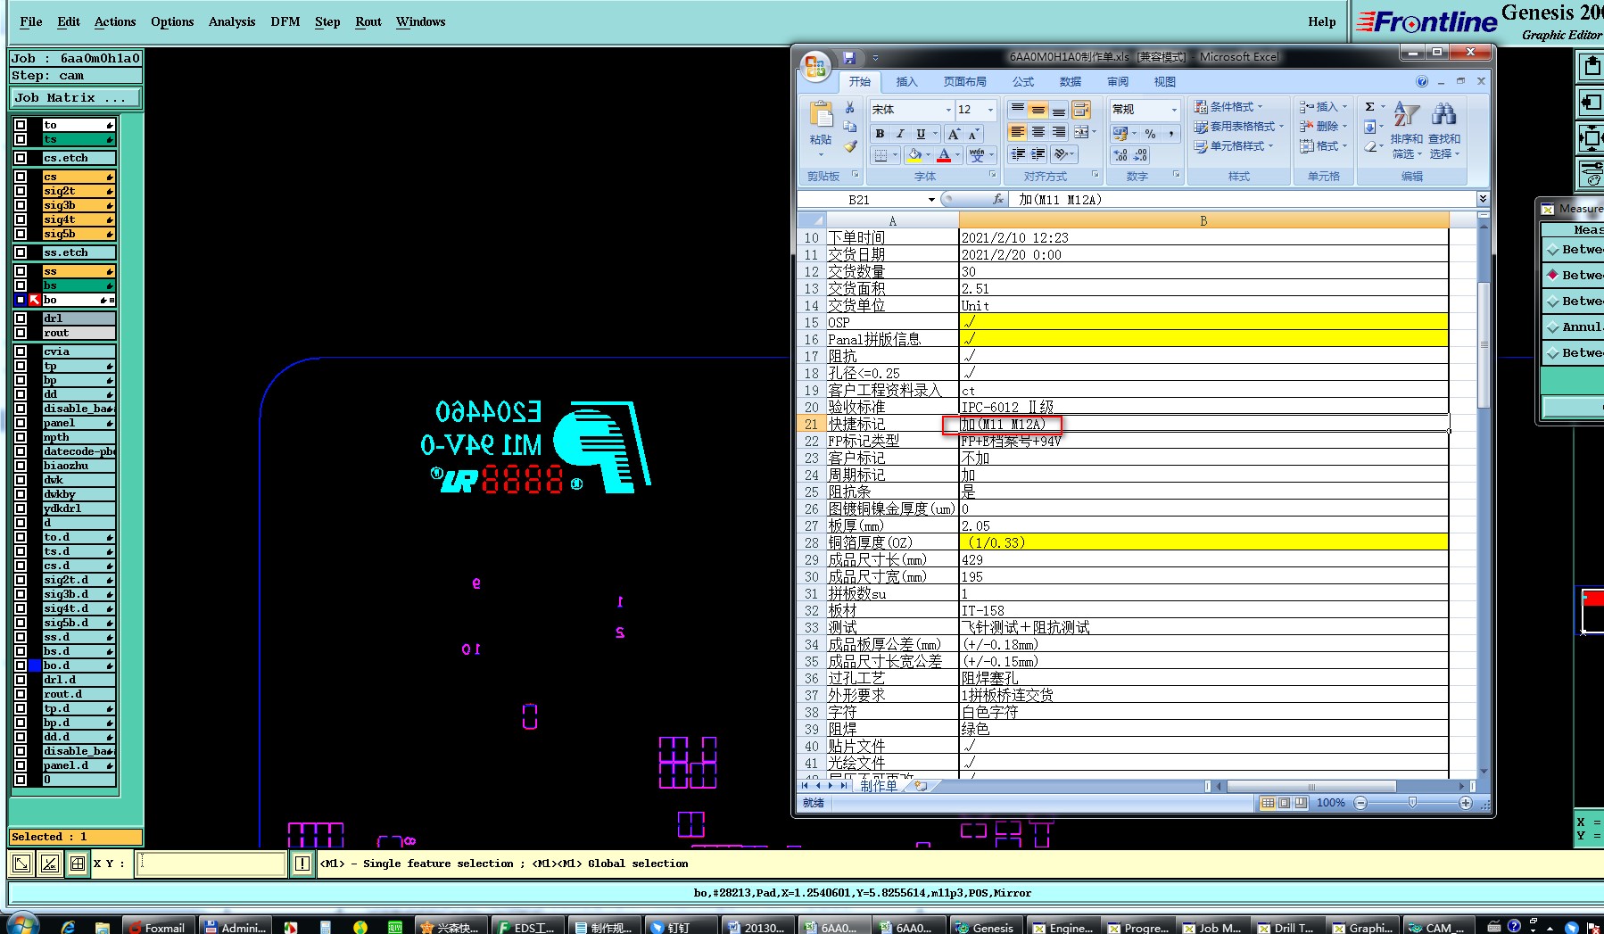The height and width of the screenshot is (934, 1604).
Task: Click the Job Matrix ... button
Action: click(x=76, y=98)
